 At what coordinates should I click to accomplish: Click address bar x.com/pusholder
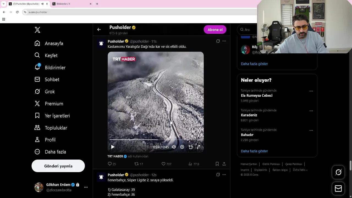coord(38,12)
